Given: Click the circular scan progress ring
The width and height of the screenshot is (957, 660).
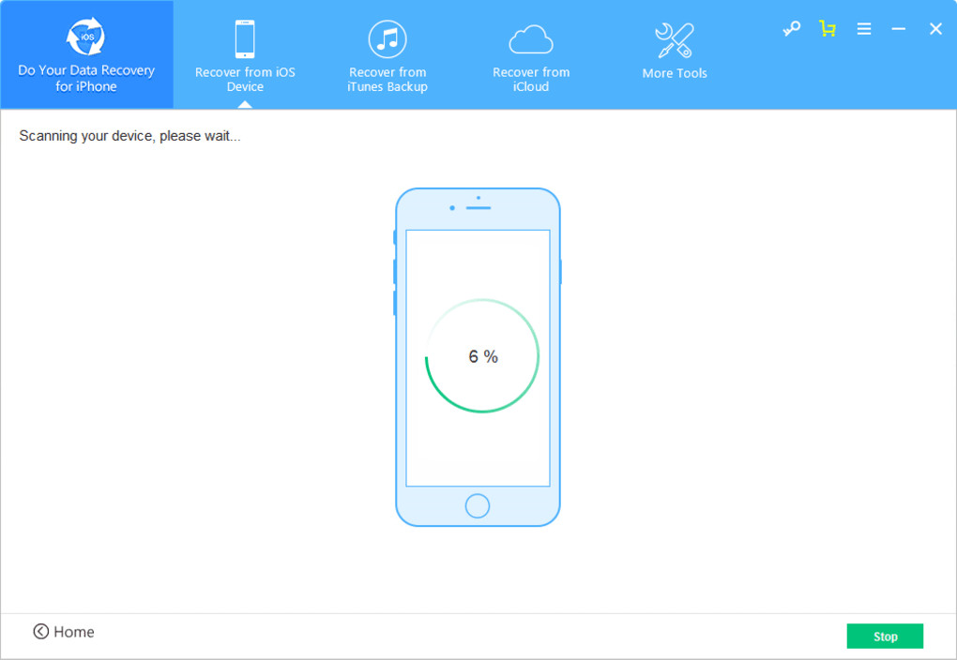Looking at the screenshot, I should click(482, 355).
